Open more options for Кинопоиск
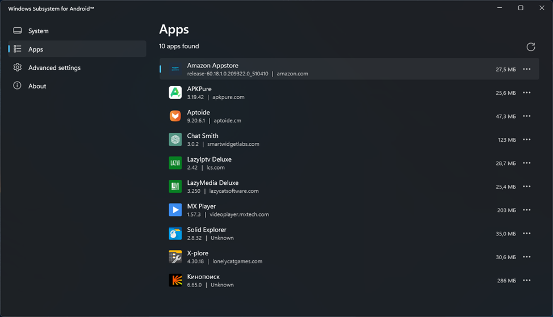 pos(526,280)
